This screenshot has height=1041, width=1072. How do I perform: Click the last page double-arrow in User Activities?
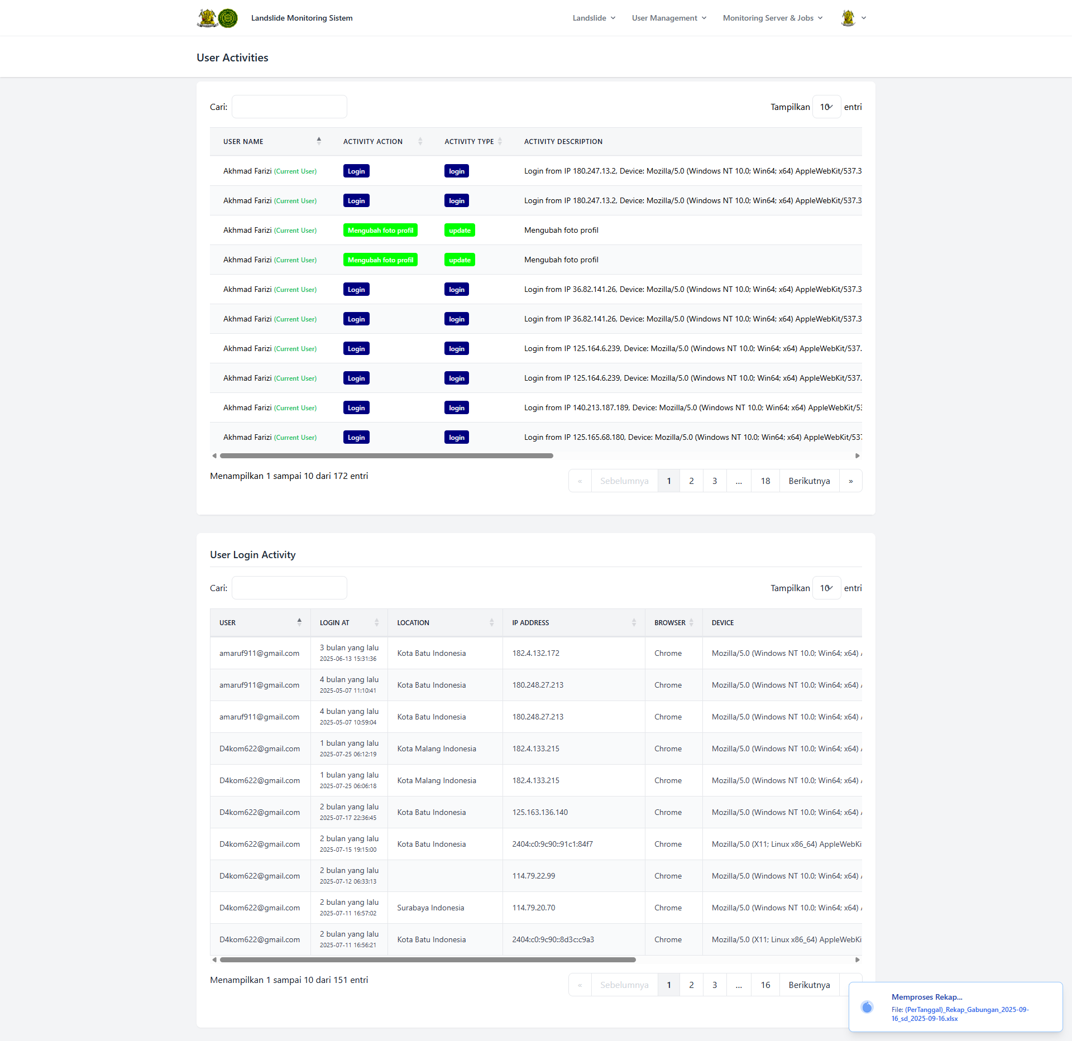pos(850,481)
